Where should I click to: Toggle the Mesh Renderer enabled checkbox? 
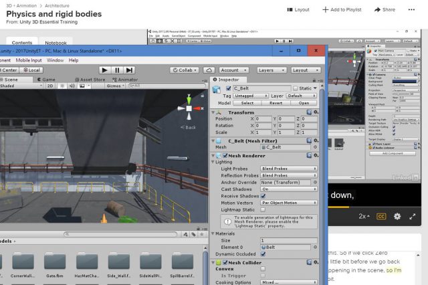[x=225, y=156]
